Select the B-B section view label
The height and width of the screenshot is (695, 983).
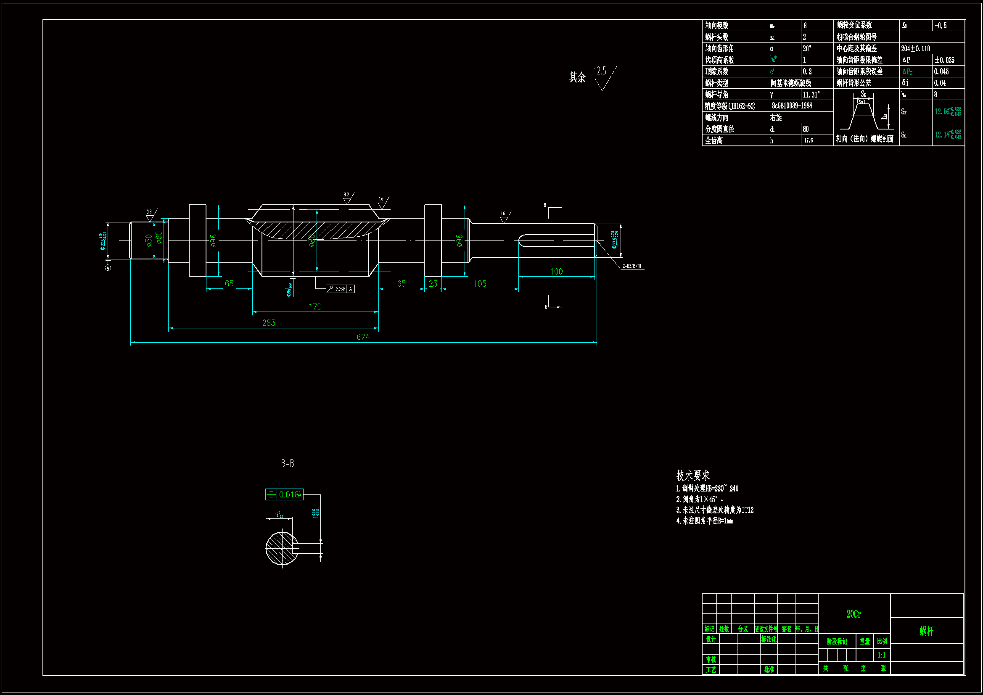(x=287, y=463)
